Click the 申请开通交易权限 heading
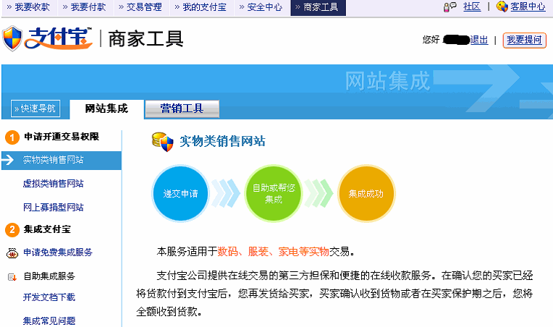Viewport: 553px width, 327px height. click(x=62, y=137)
